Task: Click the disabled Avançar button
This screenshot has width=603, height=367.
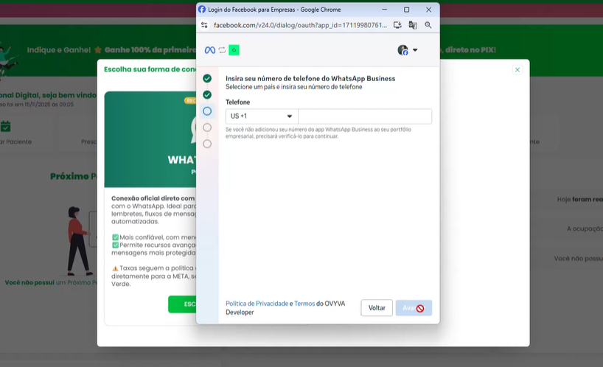Action: click(414, 308)
